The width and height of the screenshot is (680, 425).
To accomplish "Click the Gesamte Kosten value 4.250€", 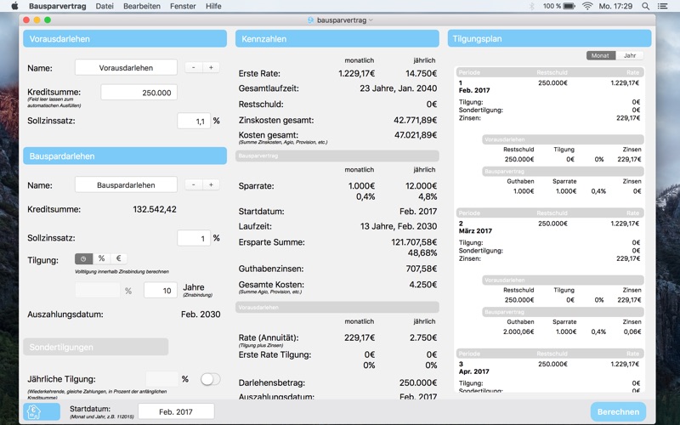I will pyautogui.click(x=422, y=285).
